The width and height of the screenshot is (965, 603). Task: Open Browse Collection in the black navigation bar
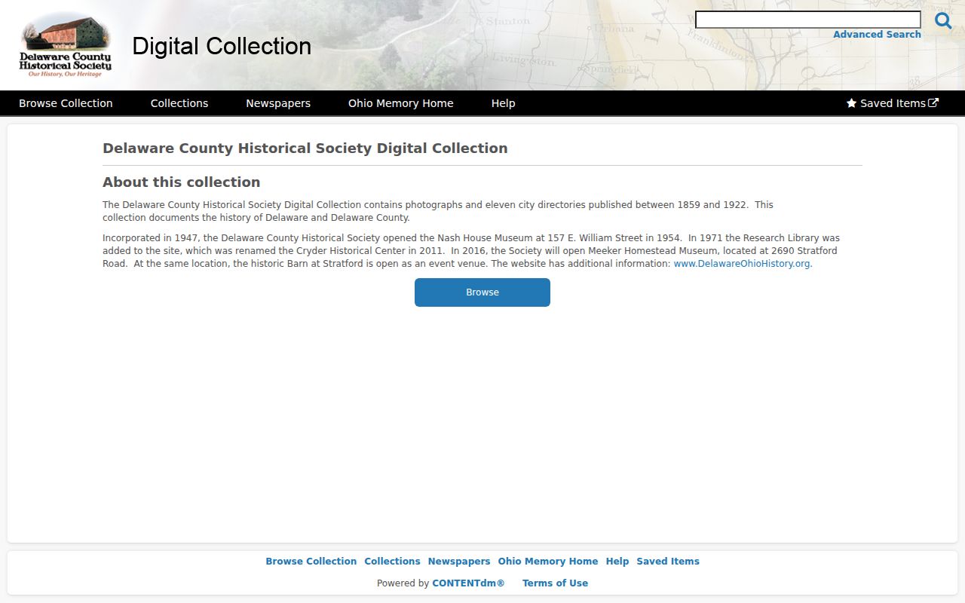tap(66, 103)
